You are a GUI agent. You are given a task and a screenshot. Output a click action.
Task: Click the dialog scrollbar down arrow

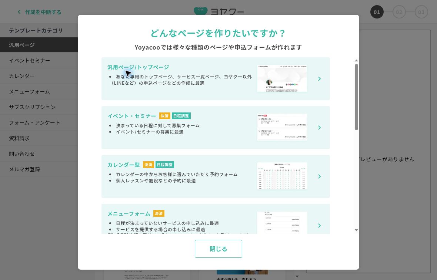[x=356, y=230]
